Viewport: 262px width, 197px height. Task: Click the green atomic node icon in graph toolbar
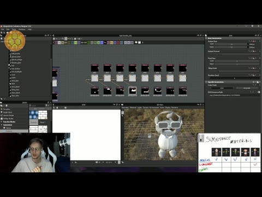(88, 43)
